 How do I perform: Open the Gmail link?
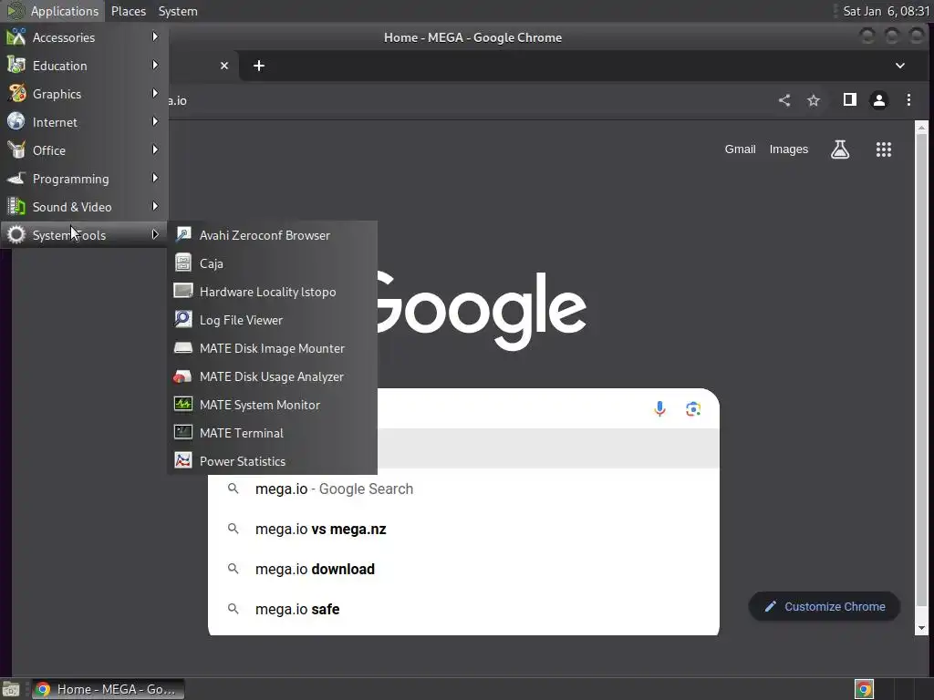pyautogui.click(x=740, y=149)
